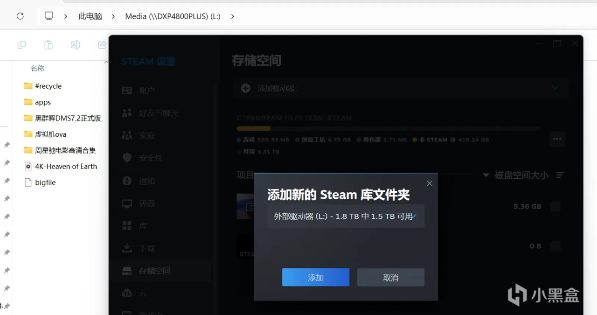The width and height of the screenshot is (597, 315).
Task: Close the 添加新的 Steam 库文件夹 dialog
Action: pyautogui.click(x=430, y=183)
